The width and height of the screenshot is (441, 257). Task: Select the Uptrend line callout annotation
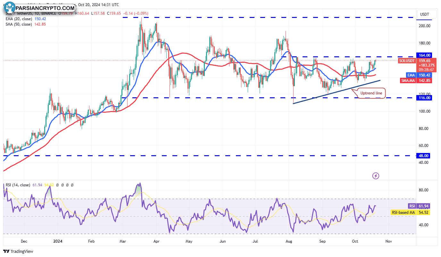tap(371, 93)
